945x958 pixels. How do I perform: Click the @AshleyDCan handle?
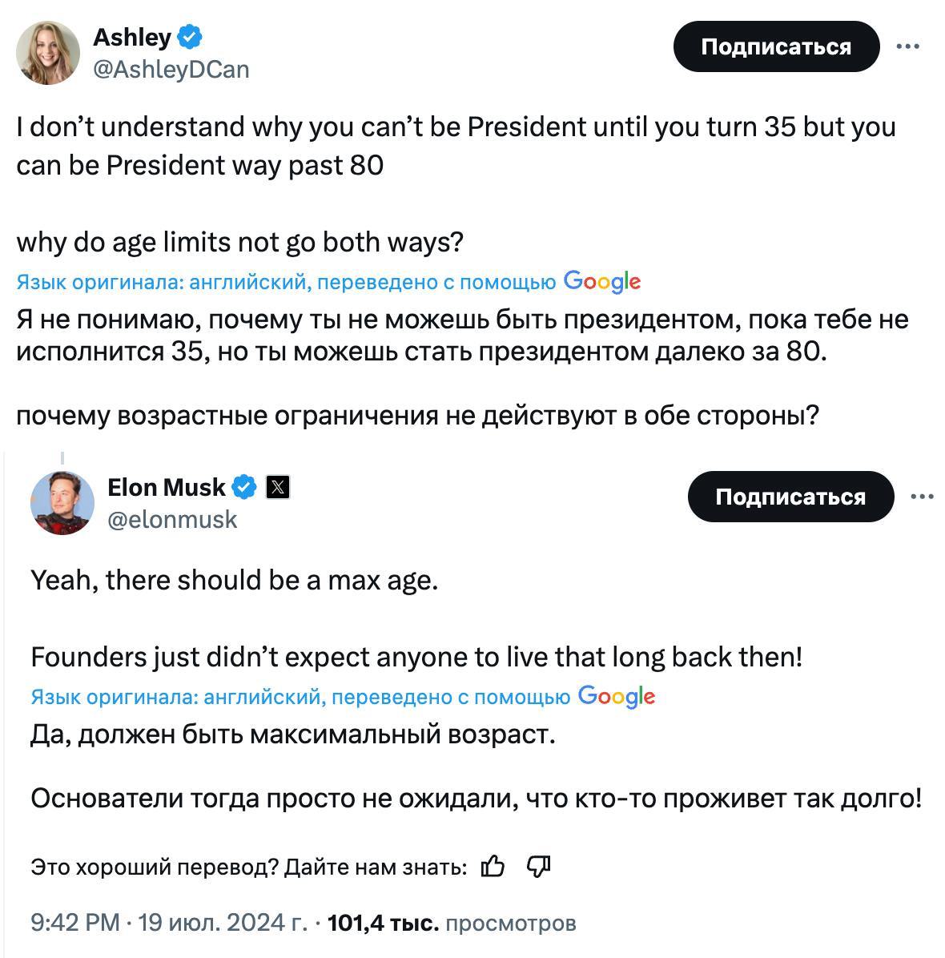(171, 70)
